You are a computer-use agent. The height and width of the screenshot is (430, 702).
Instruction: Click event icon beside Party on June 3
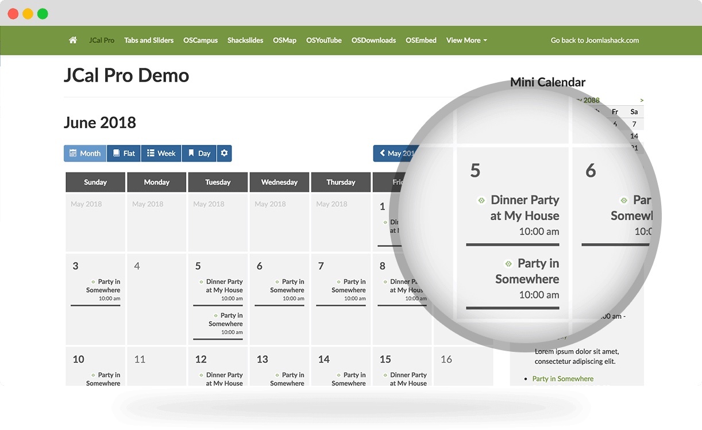point(93,282)
